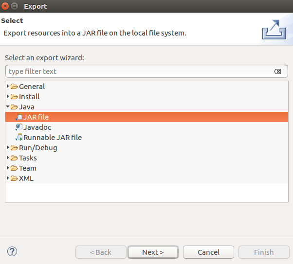Click the General folder icon

(x=14, y=87)
